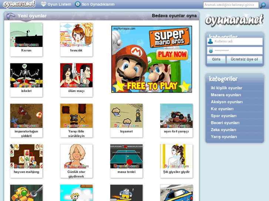Open the kıyamet game thumbnail
Viewport: 269px width, 201px height.
[127, 116]
